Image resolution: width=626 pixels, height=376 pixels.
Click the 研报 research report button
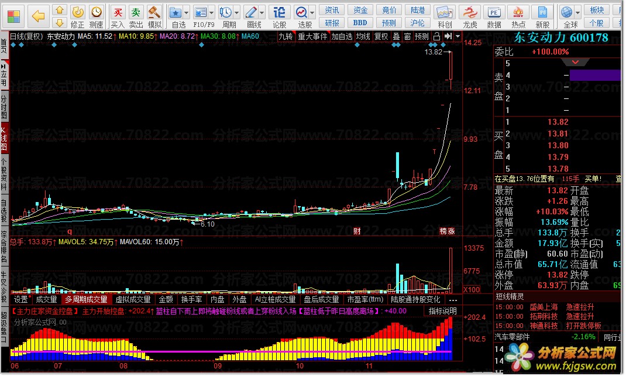332,23
